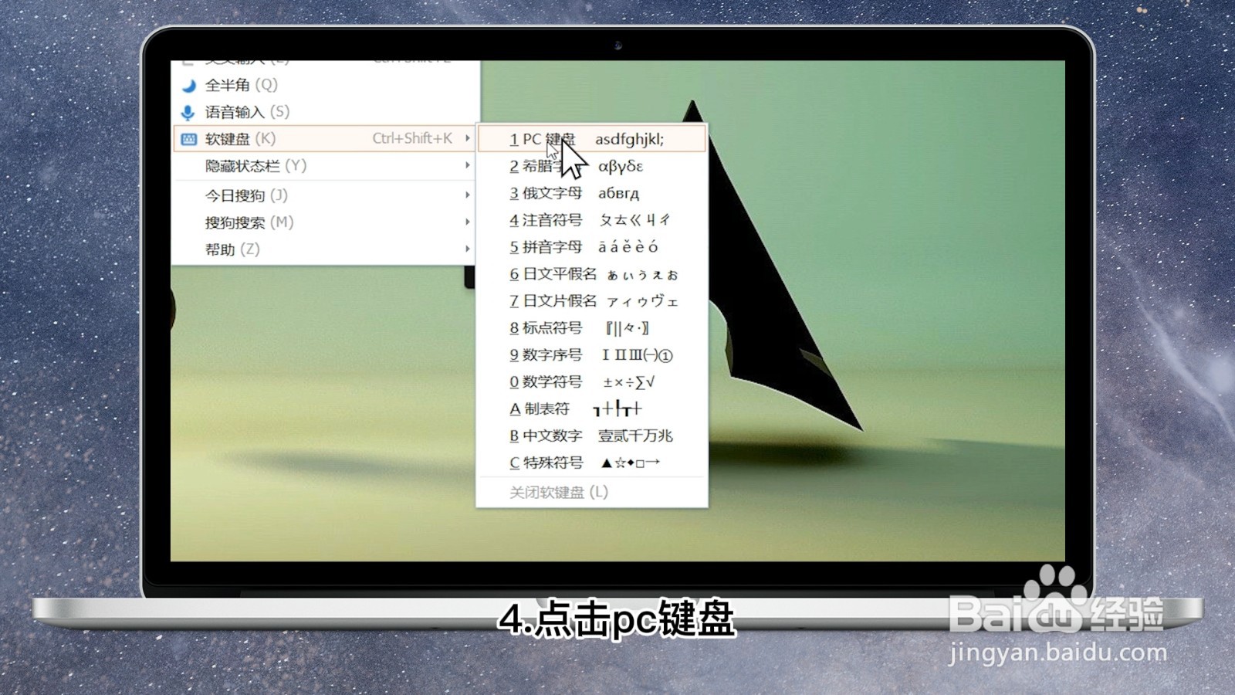Toggle 隐藏状态栏 to hide status bar
1235x695 pixels.
tap(247, 165)
